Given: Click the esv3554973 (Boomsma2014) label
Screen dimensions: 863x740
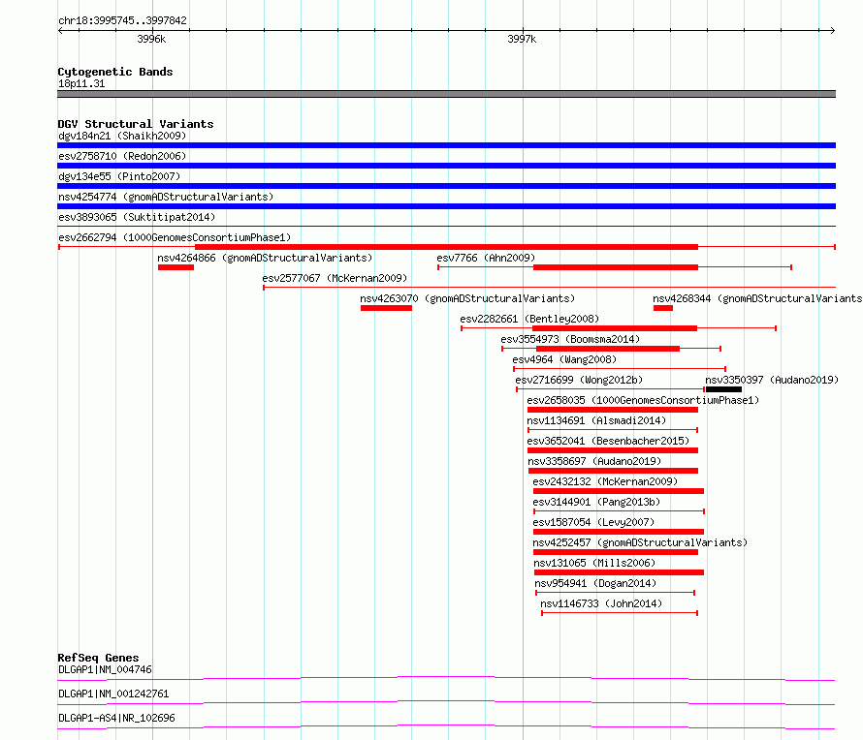Looking at the screenshot, I should point(570,339).
